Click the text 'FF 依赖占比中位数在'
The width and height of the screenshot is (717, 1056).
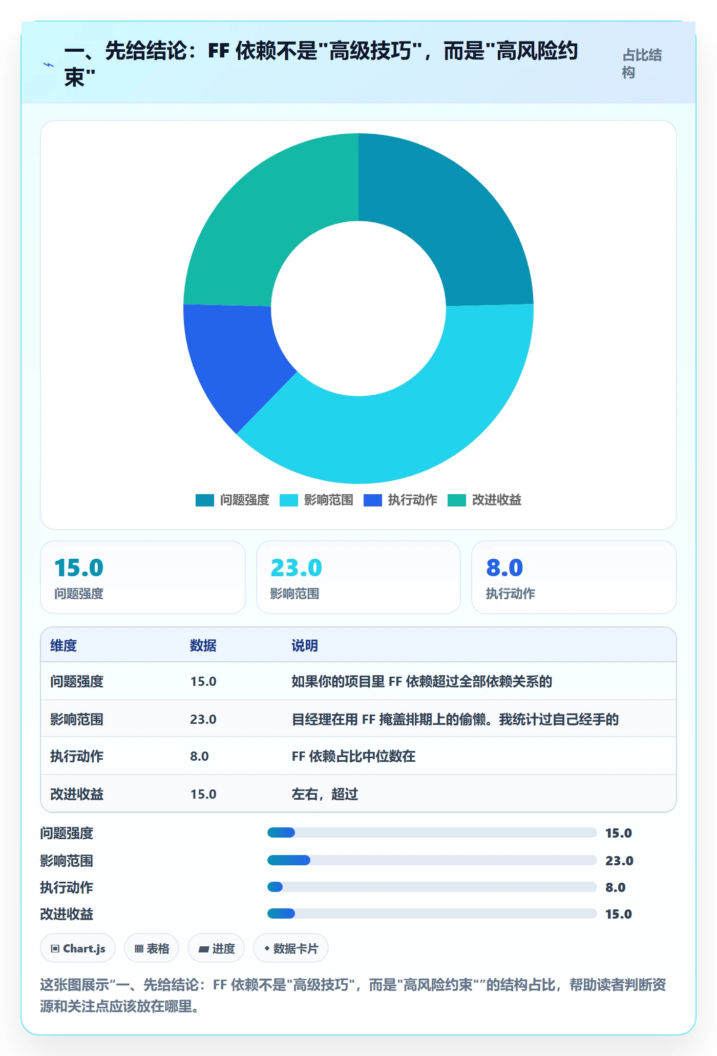click(x=353, y=756)
